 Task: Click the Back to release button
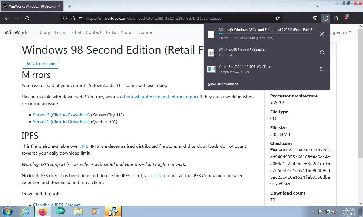point(40,64)
